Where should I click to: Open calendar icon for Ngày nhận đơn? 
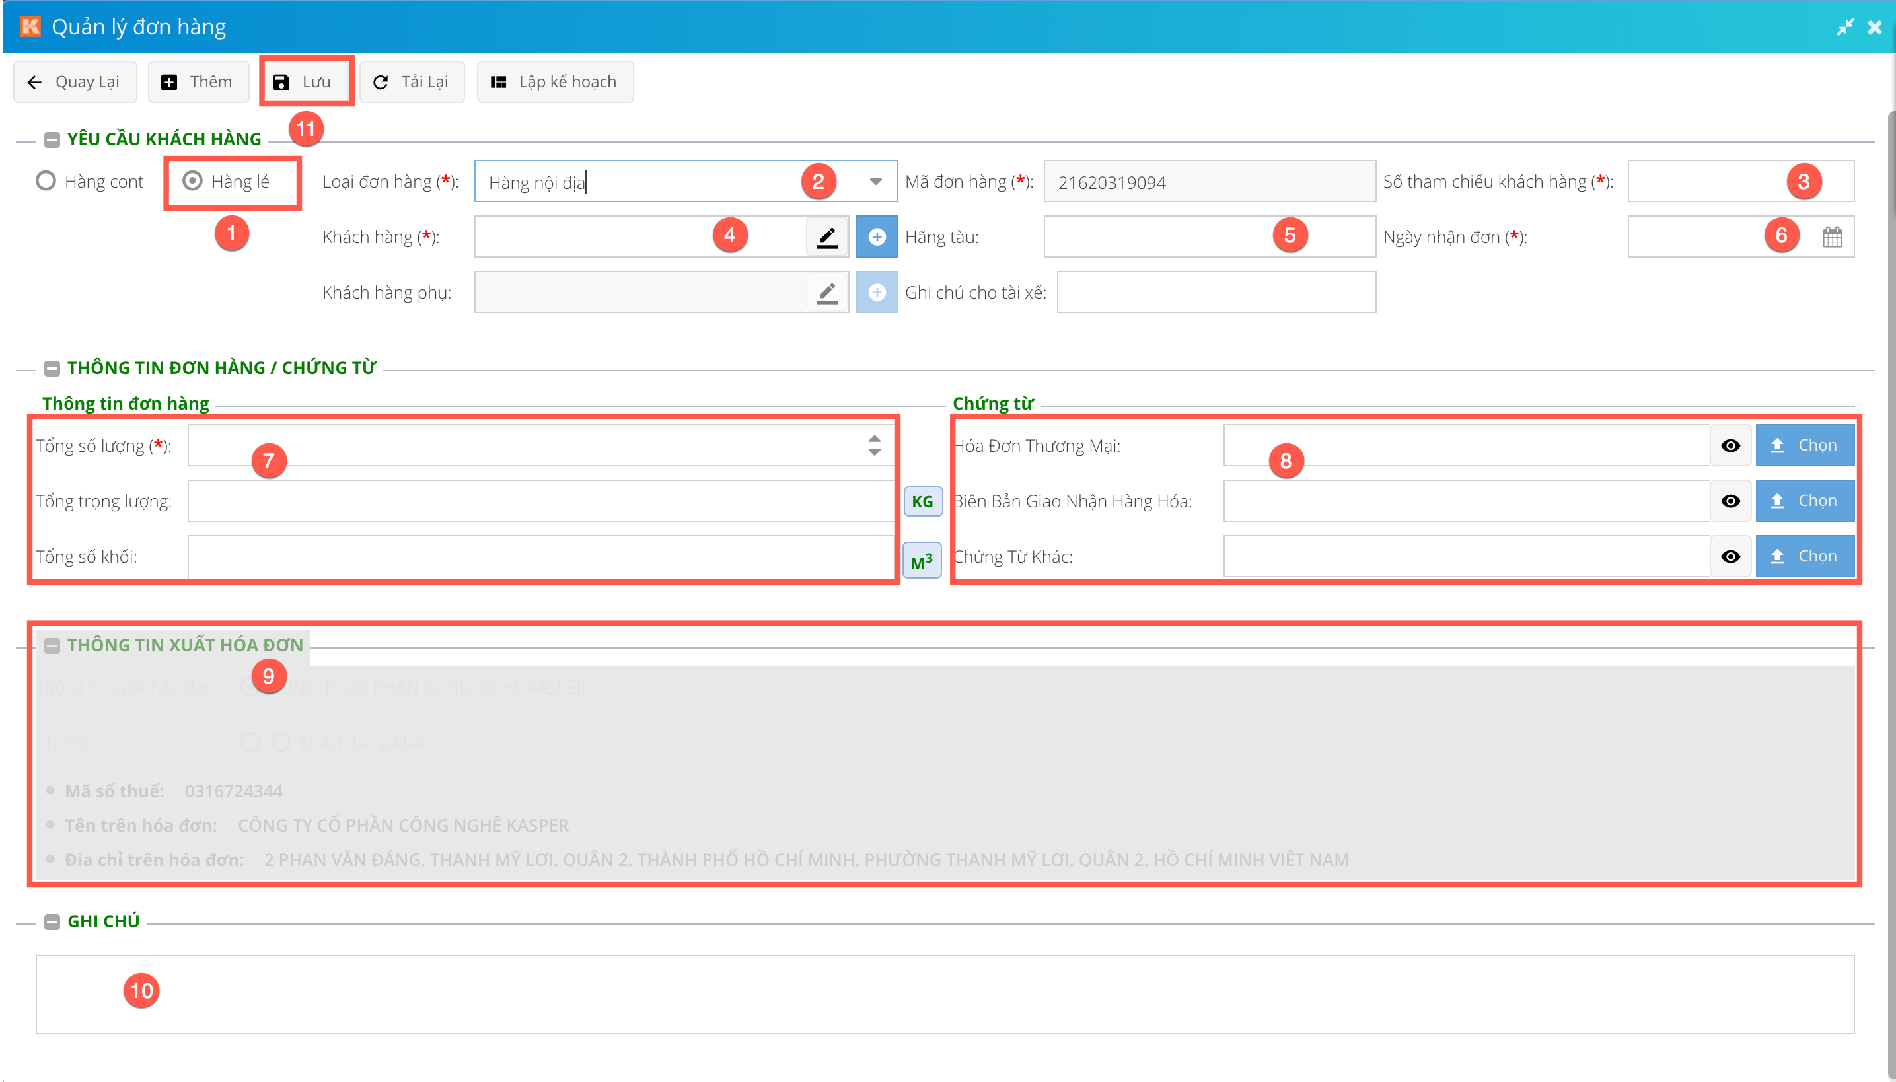[x=1832, y=237]
